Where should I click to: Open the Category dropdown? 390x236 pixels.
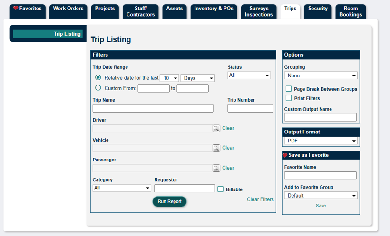[122, 188]
